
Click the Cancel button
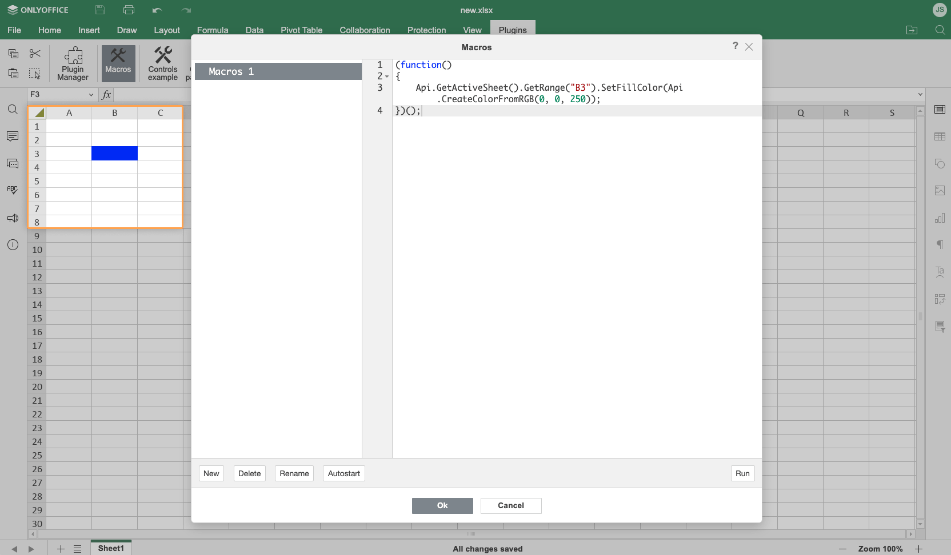511,506
